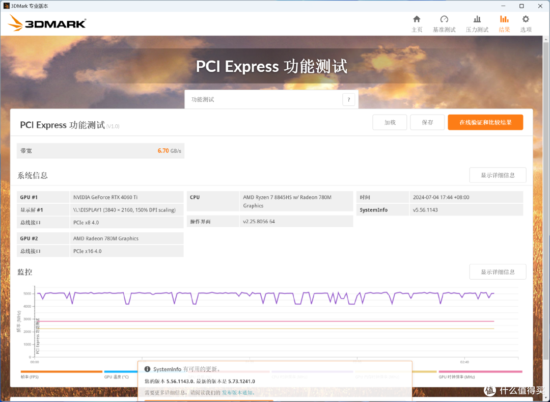Click NVIDIA GeForce RTX 4060 Ti cell
The width and height of the screenshot is (550, 402).
click(127, 197)
